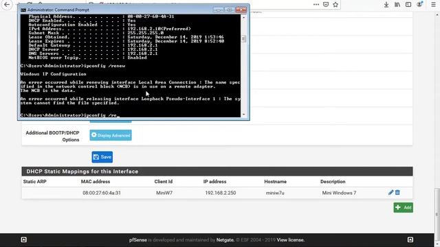This screenshot has width=440, height=247.
Task: Select IP address 192.168.2.250 cell
Action: (220, 193)
